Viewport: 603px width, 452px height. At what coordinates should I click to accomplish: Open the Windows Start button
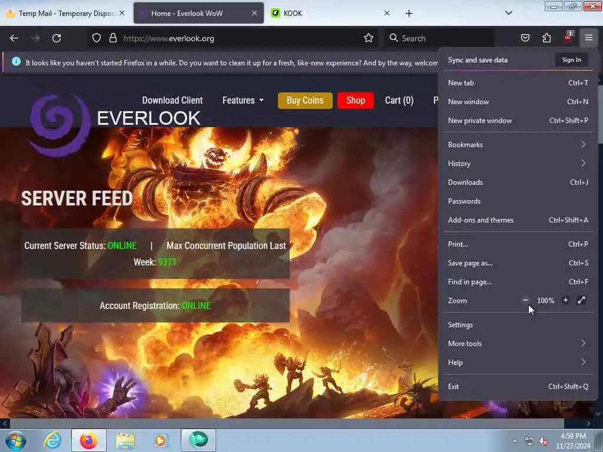(16, 440)
